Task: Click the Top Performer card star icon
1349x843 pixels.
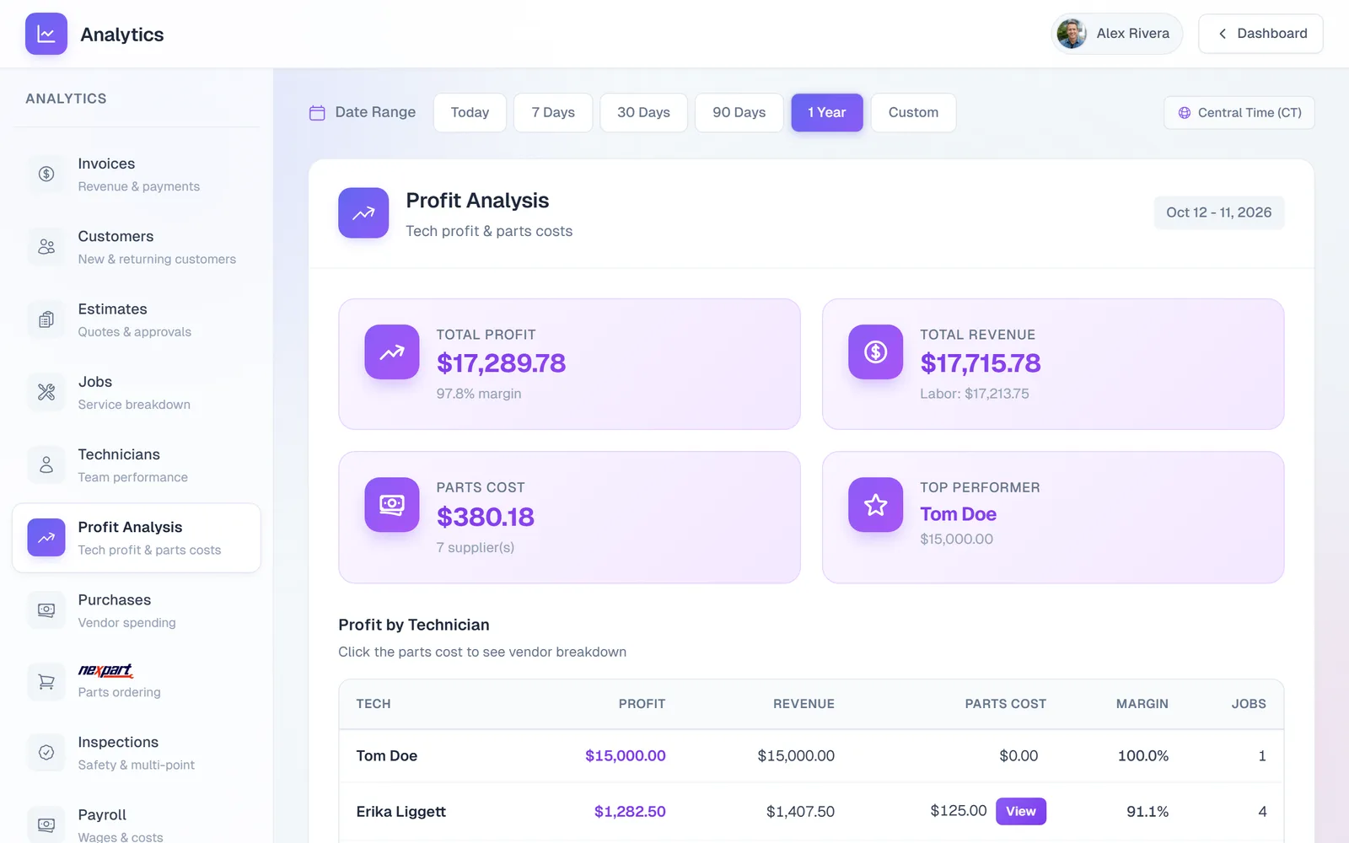Action: pyautogui.click(x=876, y=505)
